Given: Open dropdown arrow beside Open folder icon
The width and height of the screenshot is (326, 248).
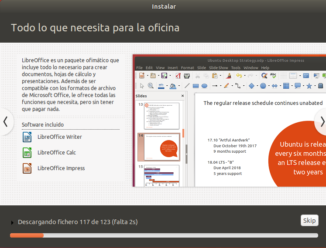Looking at the screenshot, I should point(158,76).
